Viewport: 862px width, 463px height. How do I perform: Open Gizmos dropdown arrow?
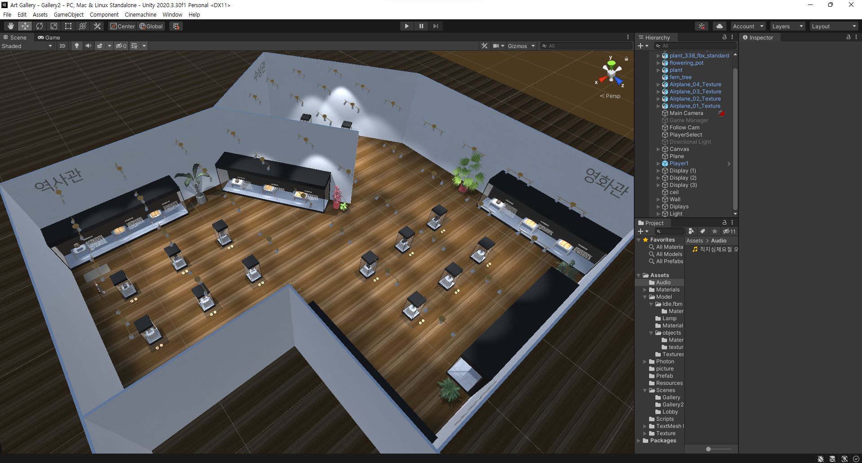[533, 46]
